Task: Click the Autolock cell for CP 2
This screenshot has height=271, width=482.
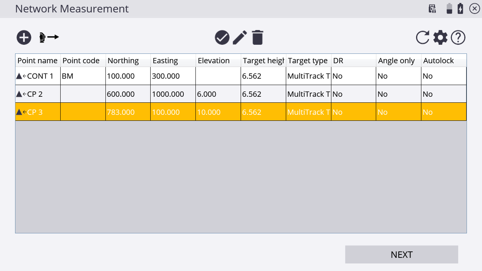Action: click(x=444, y=94)
